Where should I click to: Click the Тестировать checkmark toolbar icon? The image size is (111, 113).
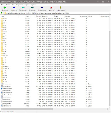click(23, 8)
